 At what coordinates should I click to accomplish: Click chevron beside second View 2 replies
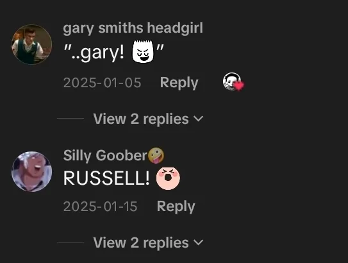tap(198, 242)
